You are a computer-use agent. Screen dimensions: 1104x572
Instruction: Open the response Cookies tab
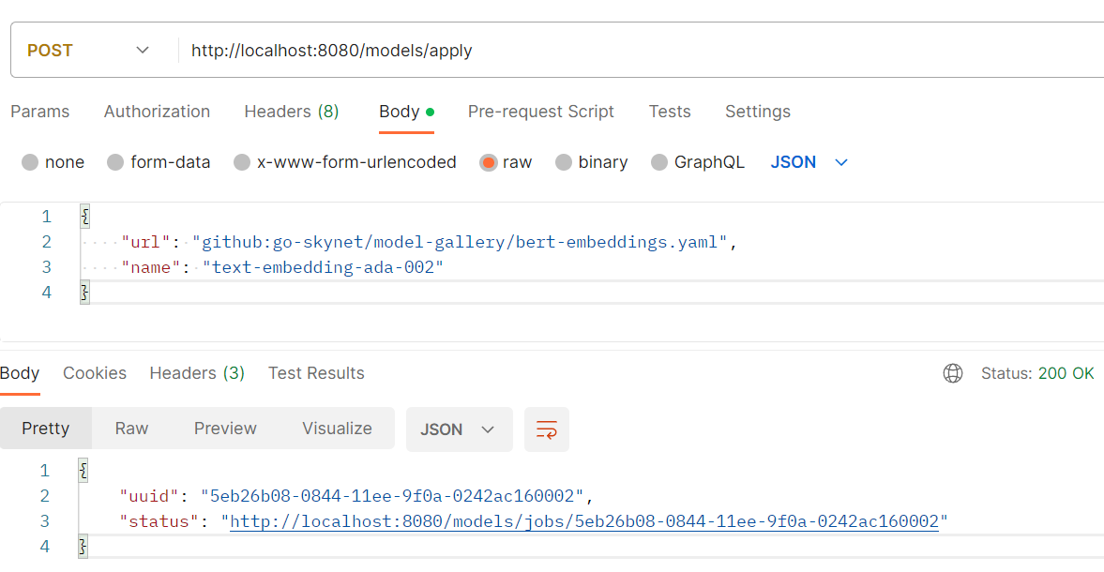[95, 373]
